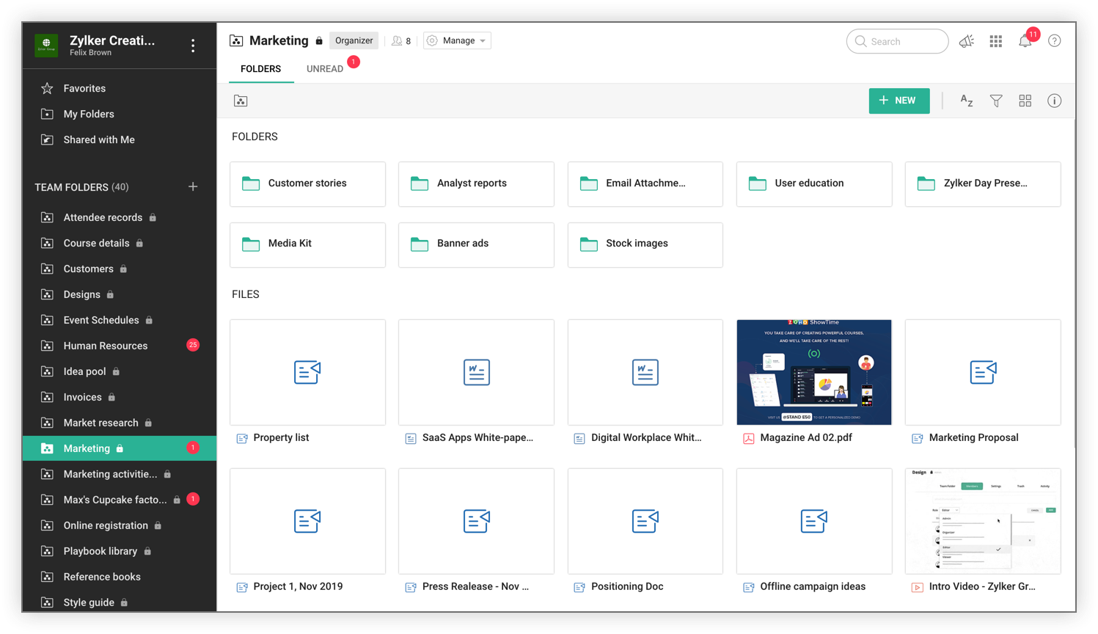The image size is (1098, 634).
Task: Add a new team folder with plus icon
Action: pos(193,187)
